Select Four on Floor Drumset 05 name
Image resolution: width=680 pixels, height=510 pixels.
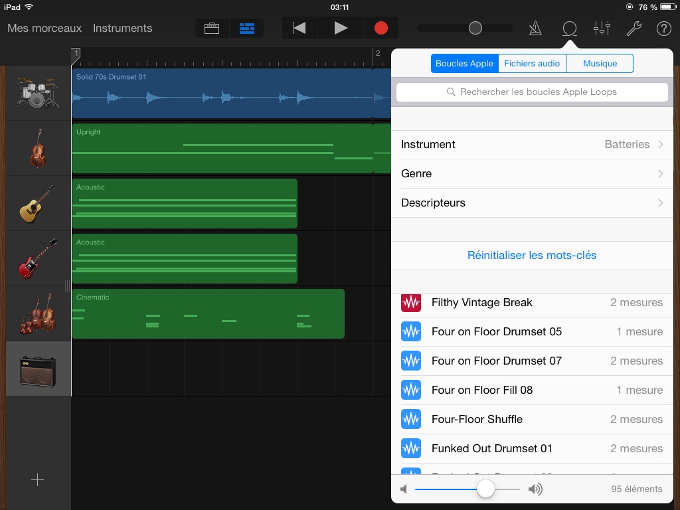click(x=497, y=332)
